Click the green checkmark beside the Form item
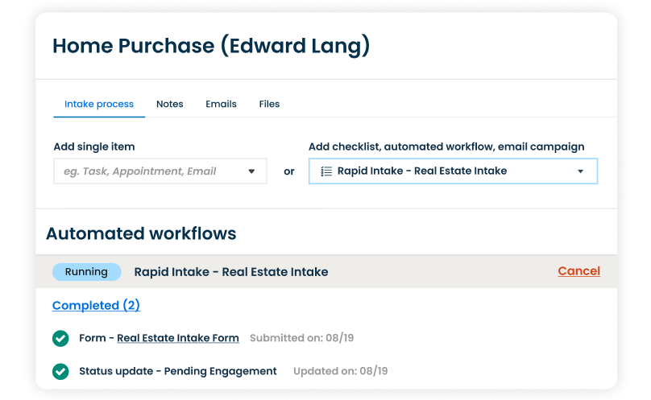The height and width of the screenshot is (400, 651). tap(60, 339)
